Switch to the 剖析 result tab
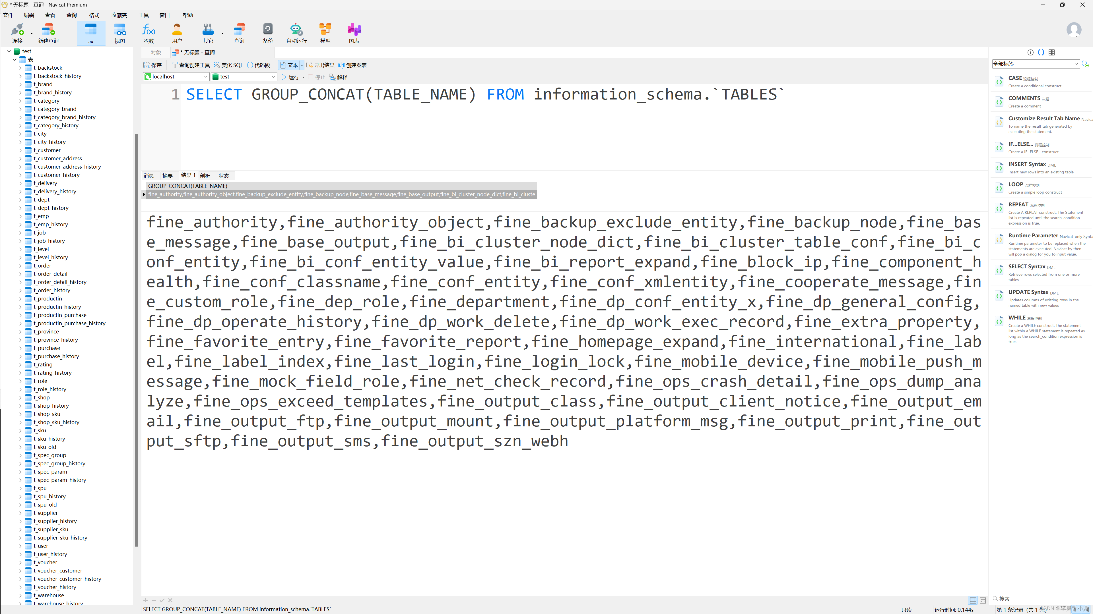1093x614 pixels. [x=205, y=176]
